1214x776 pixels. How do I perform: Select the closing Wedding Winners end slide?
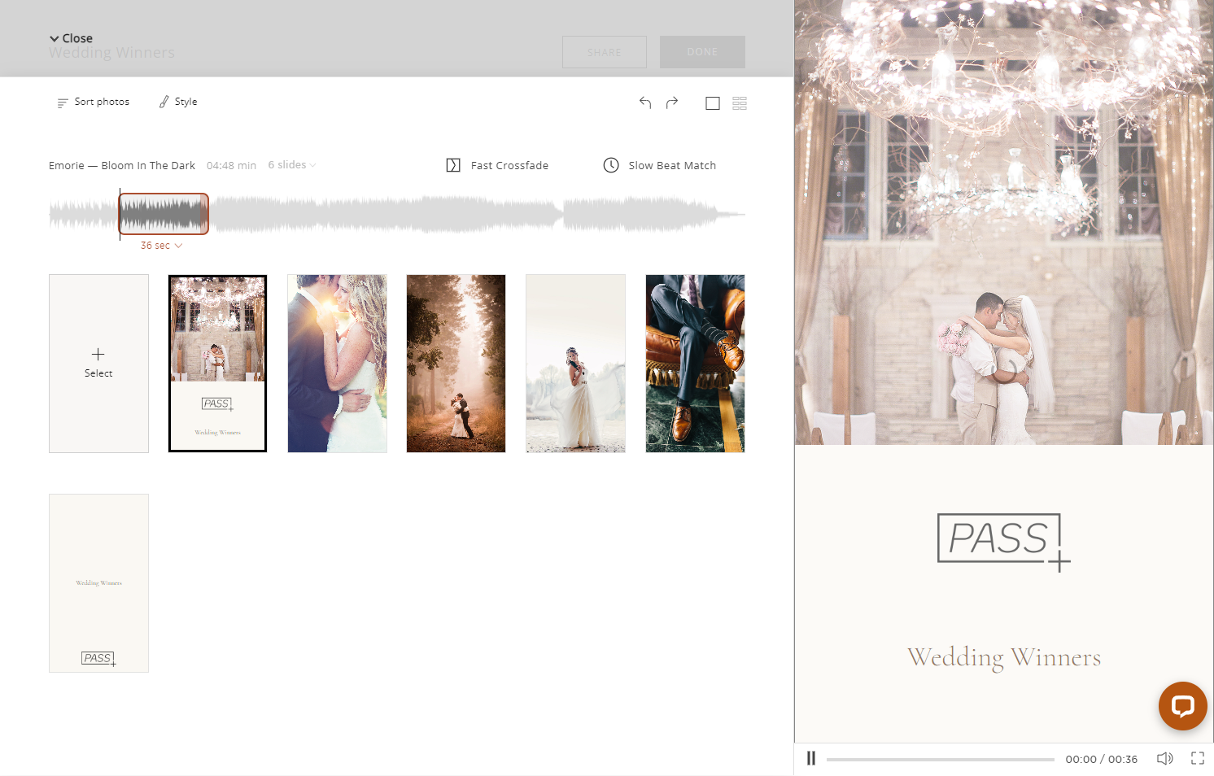coord(98,583)
